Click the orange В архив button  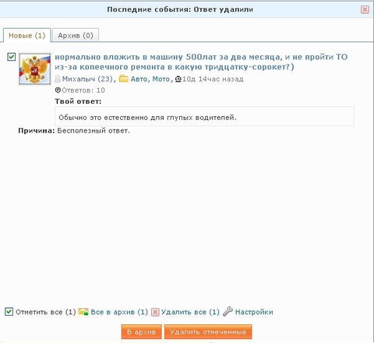click(x=142, y=332)
